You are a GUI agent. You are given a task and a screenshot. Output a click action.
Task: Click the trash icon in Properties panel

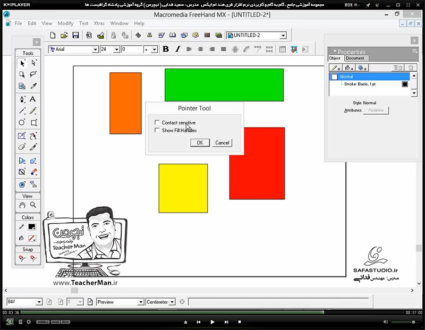point(411,68)
